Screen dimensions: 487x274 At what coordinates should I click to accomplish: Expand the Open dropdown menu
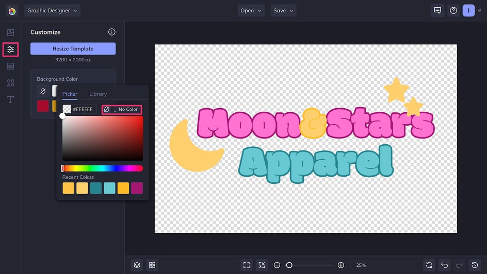(251, 10)
